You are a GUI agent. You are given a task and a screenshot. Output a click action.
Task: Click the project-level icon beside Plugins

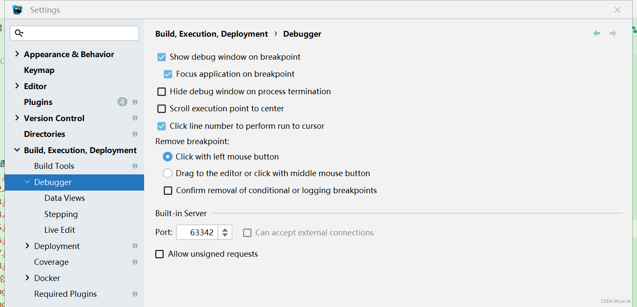(135, 102)
